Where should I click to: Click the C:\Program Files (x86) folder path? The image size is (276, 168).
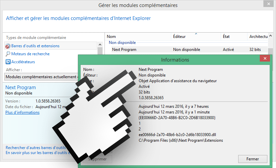click(x=181, y=140)
